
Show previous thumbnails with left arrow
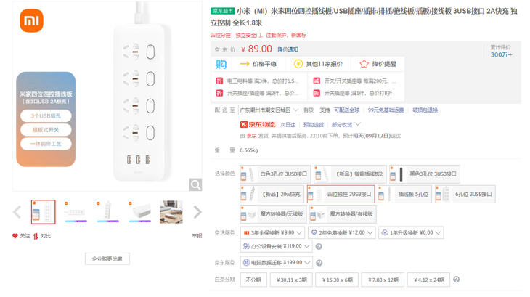click(17, 212)
